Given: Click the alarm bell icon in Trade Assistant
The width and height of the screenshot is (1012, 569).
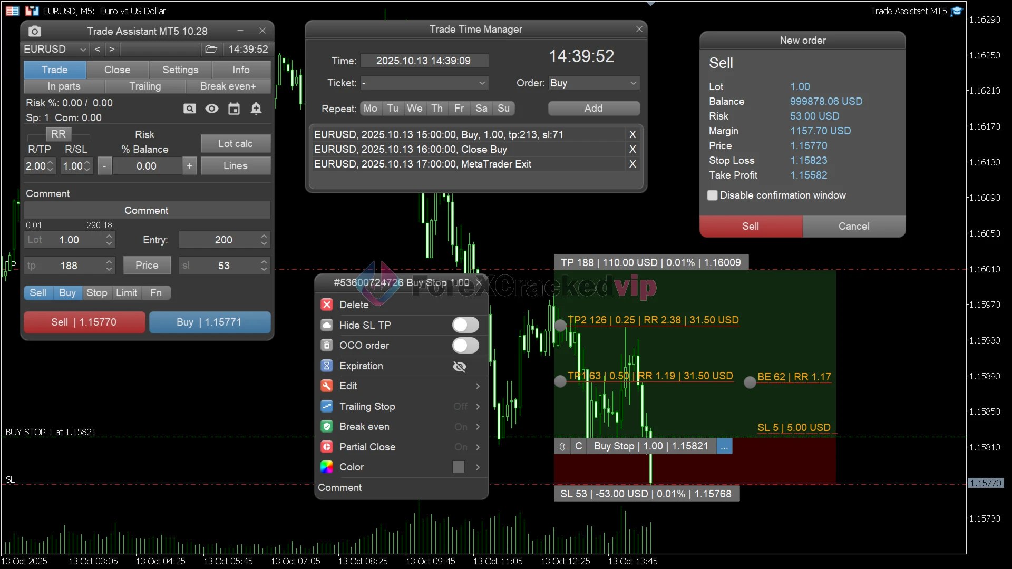Looking at the screenshot, I should (257, 109).
